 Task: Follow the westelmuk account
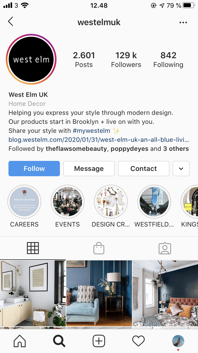(x=34, y=169)
